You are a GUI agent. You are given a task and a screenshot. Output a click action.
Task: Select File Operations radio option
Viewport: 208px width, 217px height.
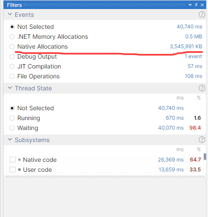(12, 76)
